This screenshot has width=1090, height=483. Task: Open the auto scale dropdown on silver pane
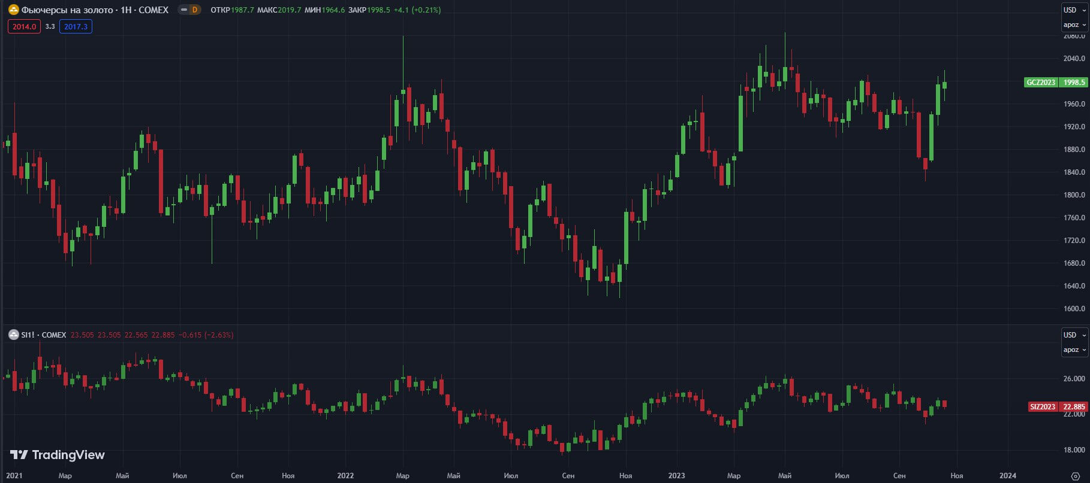[1074, 350]
